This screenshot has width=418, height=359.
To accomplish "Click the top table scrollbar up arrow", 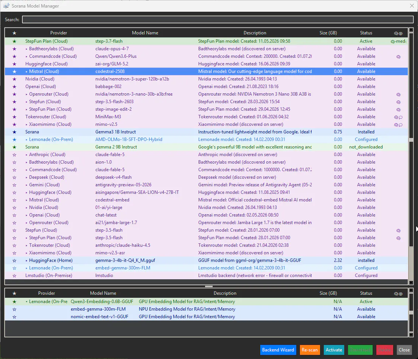I will (411, 30).
